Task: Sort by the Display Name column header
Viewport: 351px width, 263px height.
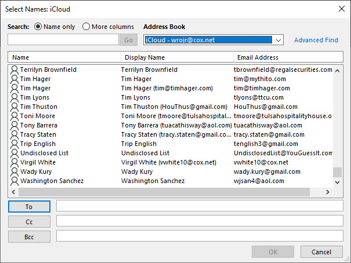Action: [177, 57]
